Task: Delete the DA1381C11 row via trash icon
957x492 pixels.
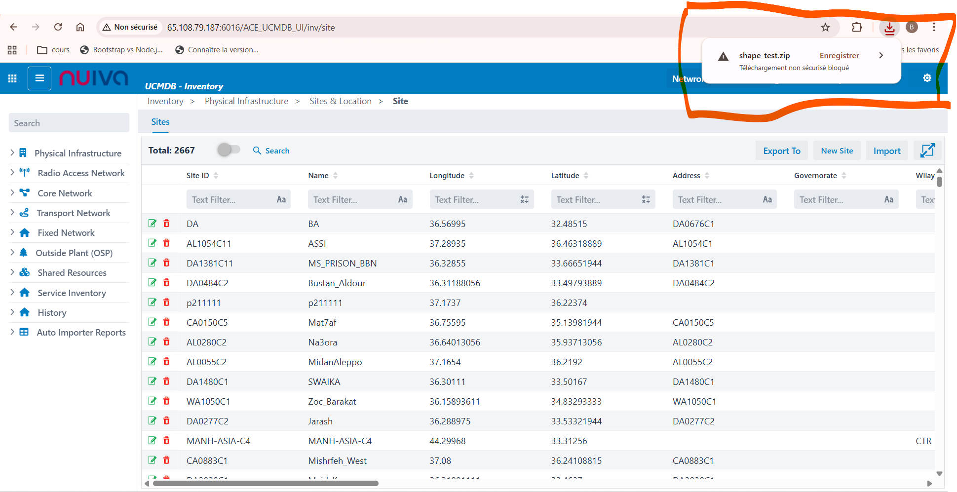Action: [x=166, y=263]
